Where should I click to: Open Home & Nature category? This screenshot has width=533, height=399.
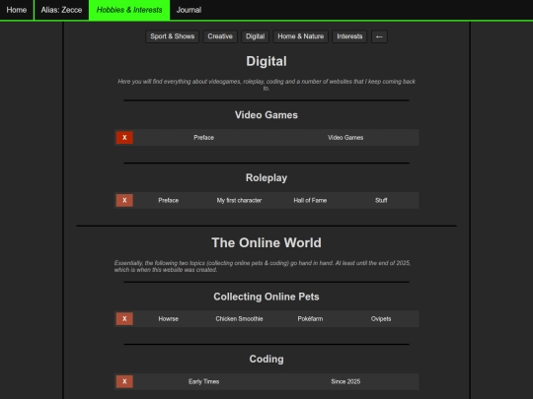[x=300, y=36]
